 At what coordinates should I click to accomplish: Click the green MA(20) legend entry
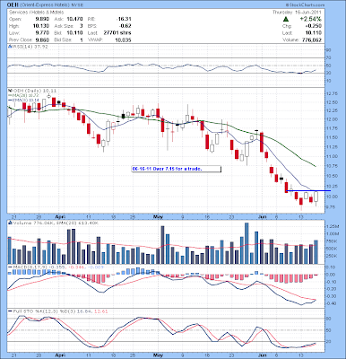point(22,95)
